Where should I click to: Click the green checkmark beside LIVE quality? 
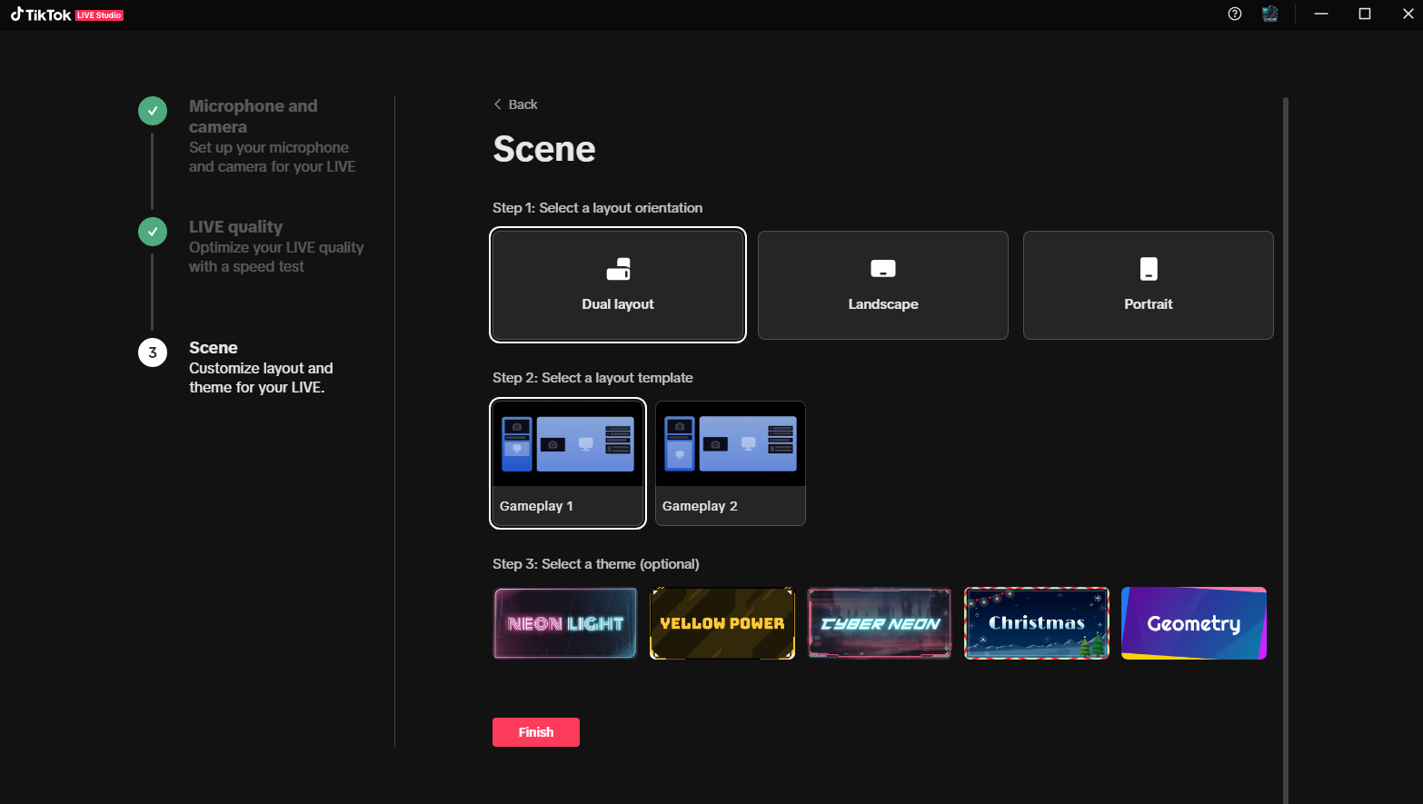click(x=153, y=232)
